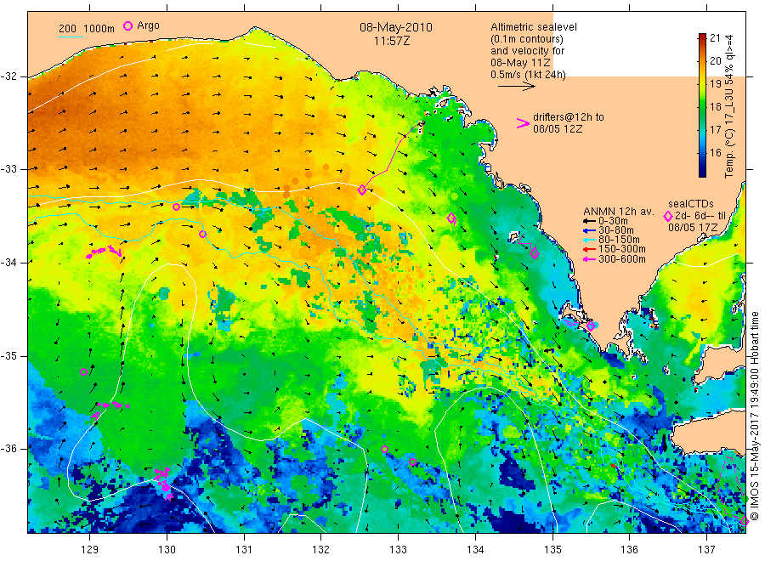Click the '2d- 6d-- til' text

click(700, 216)
